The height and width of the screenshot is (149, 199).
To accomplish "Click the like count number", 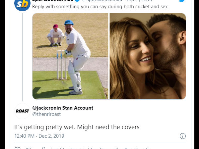I will click(x=28, y=148).
